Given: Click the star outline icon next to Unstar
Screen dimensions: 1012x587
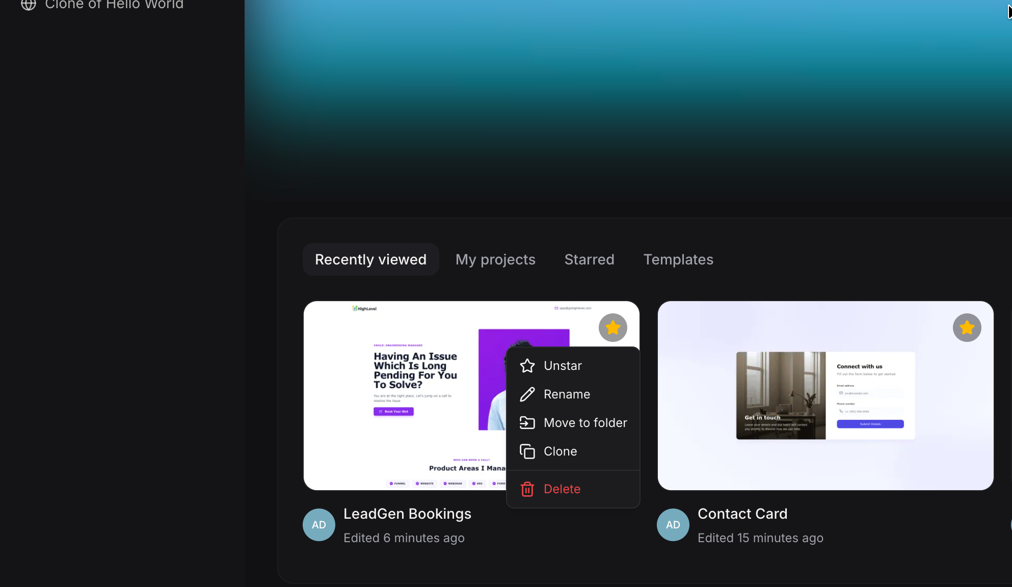Looking at the screenshot, I should [527, 365].
